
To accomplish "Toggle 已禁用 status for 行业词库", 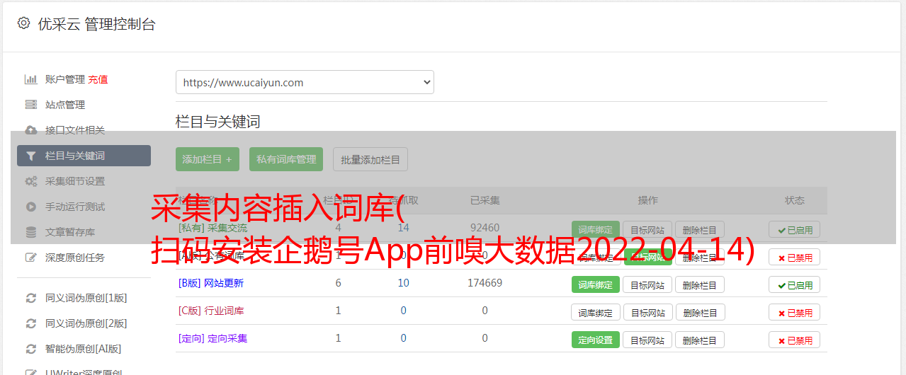I will (x=795, y=312).
